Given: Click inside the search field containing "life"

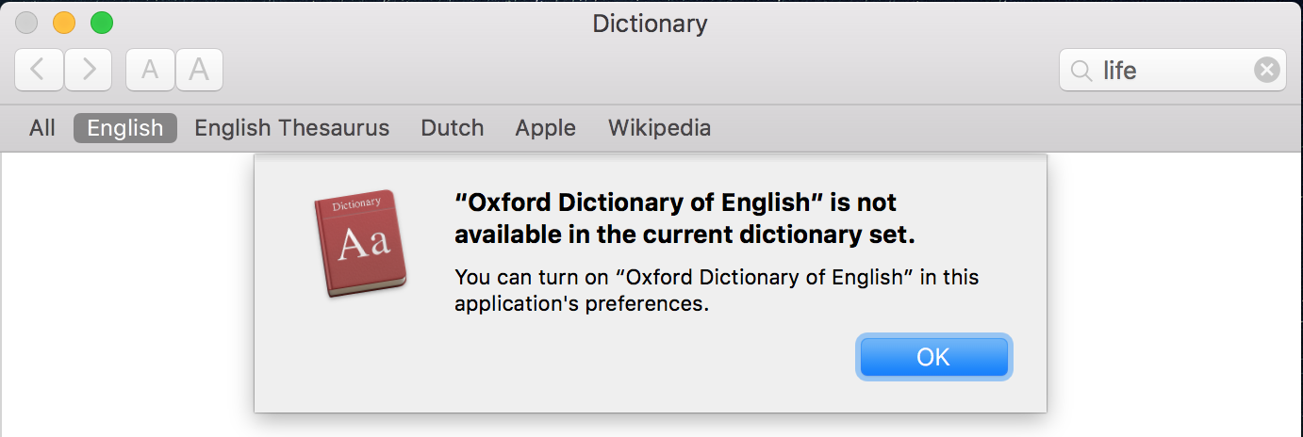Looking at the screenshot, I should click(1172, 70).
